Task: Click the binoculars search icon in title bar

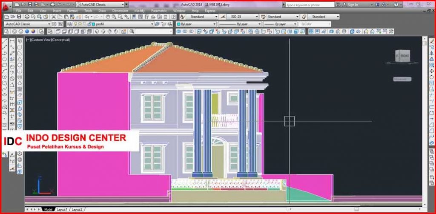Action: 338,5
